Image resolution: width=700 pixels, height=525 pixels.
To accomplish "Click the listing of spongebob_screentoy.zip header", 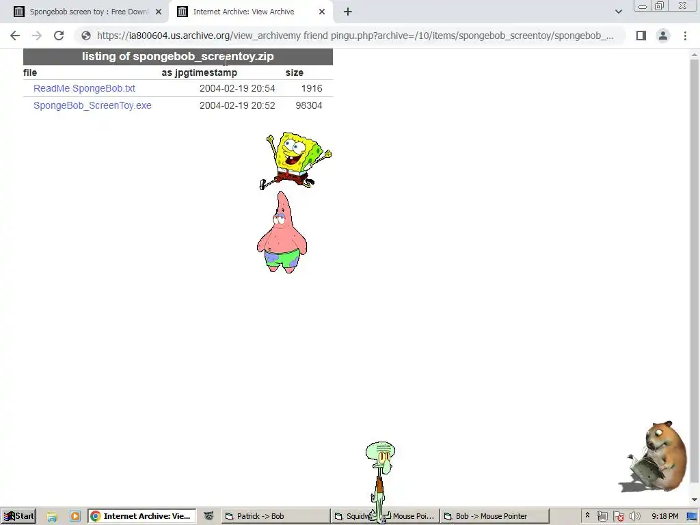I will pos(178,57).
